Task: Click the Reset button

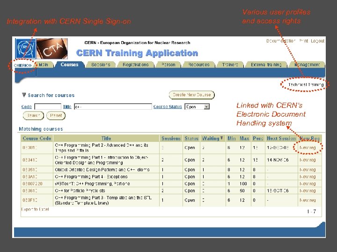Action: [56, 116]
